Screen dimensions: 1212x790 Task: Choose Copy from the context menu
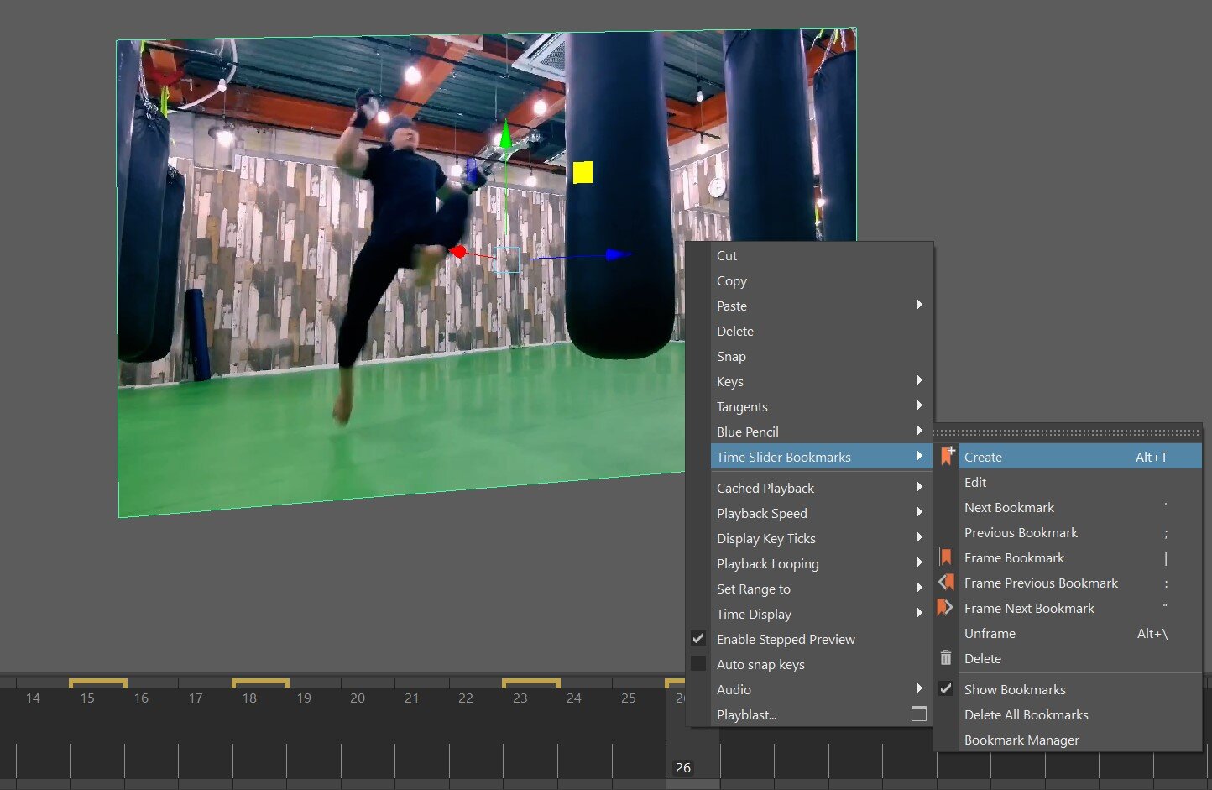[732, 281]
